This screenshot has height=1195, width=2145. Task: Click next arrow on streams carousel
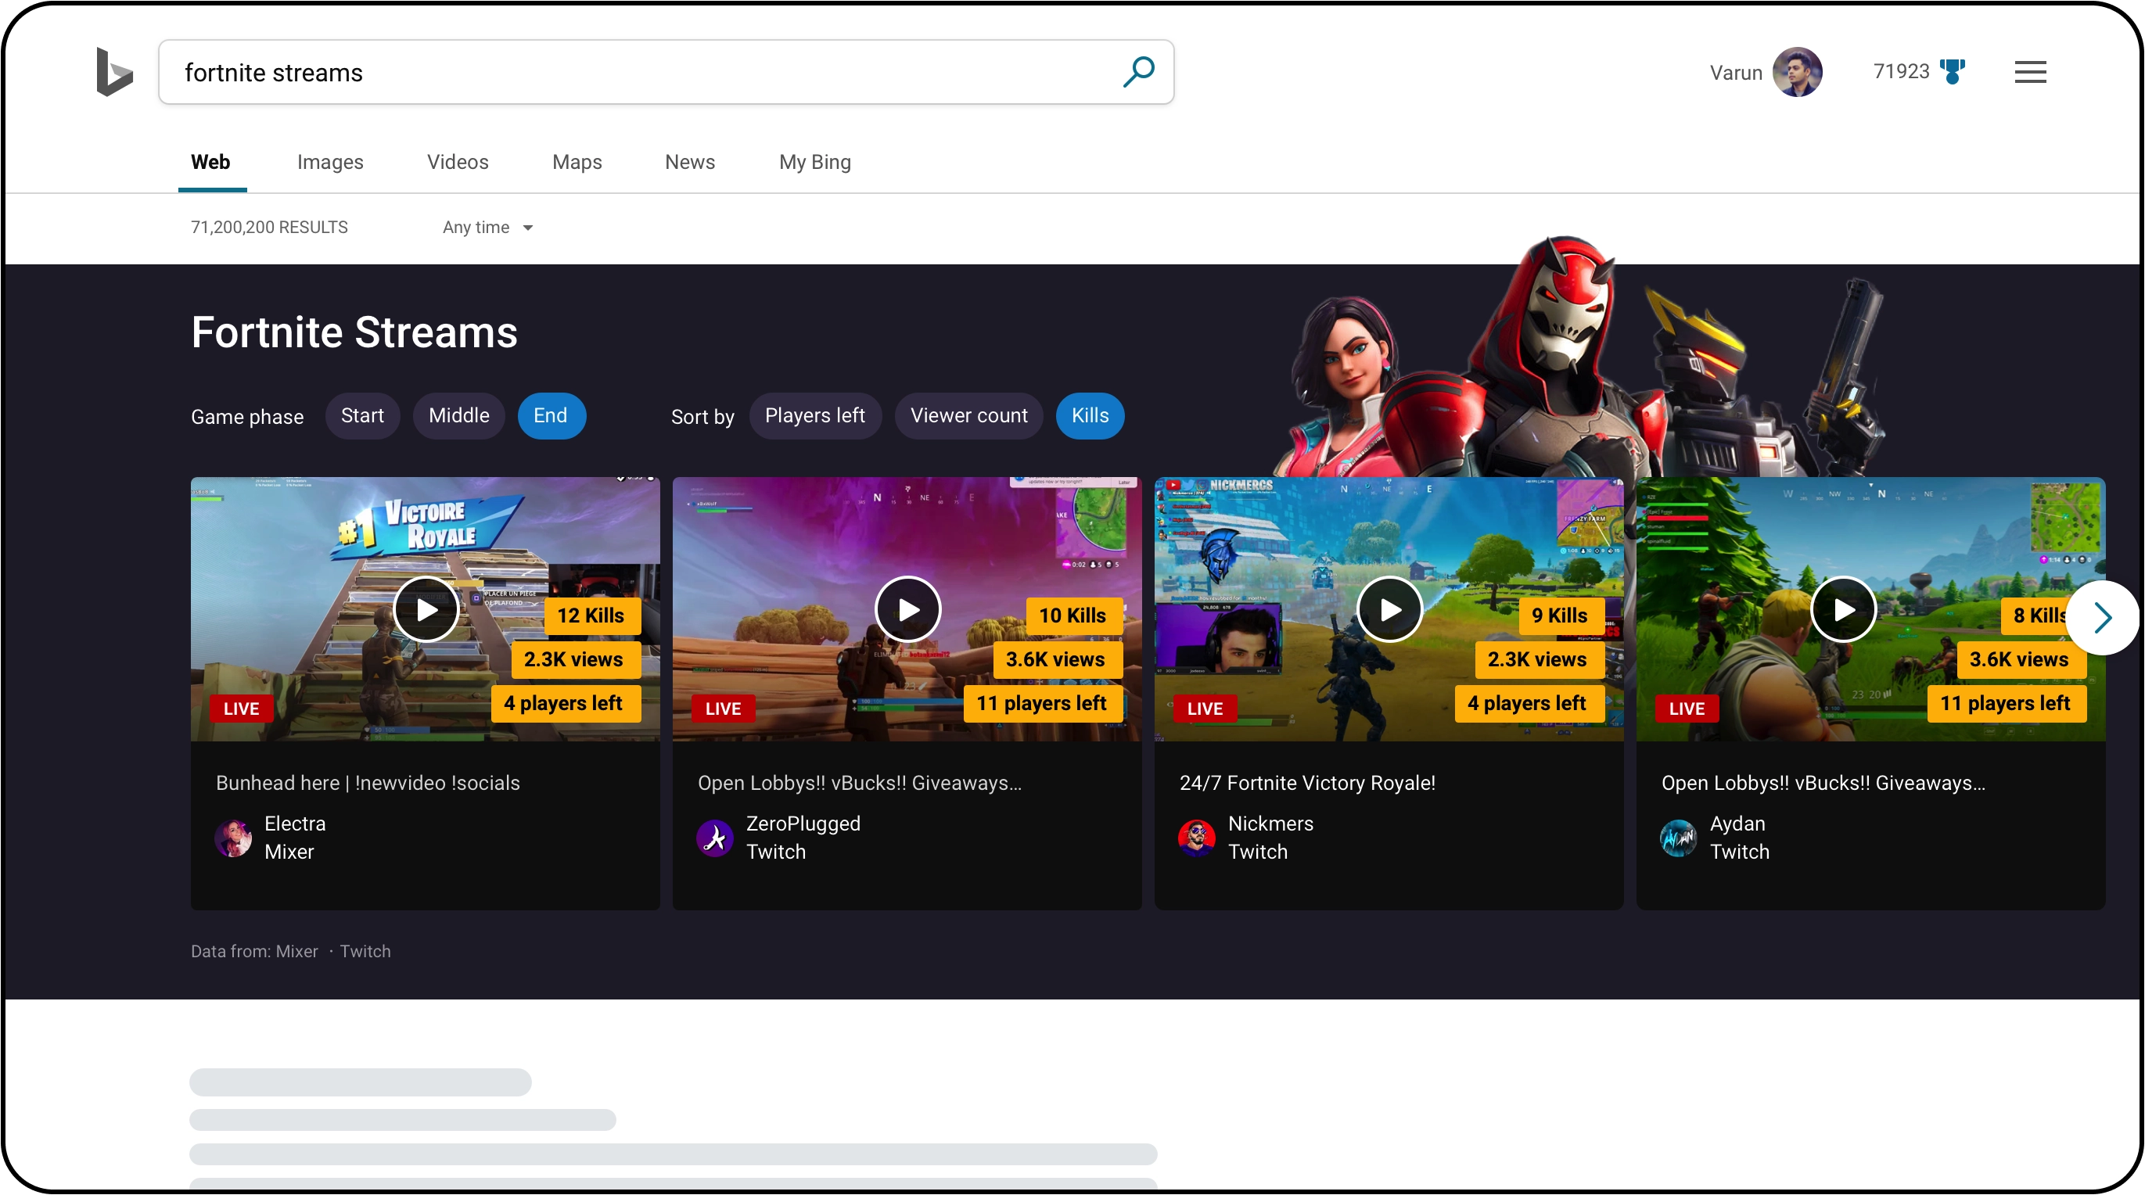pos(2103,618)
